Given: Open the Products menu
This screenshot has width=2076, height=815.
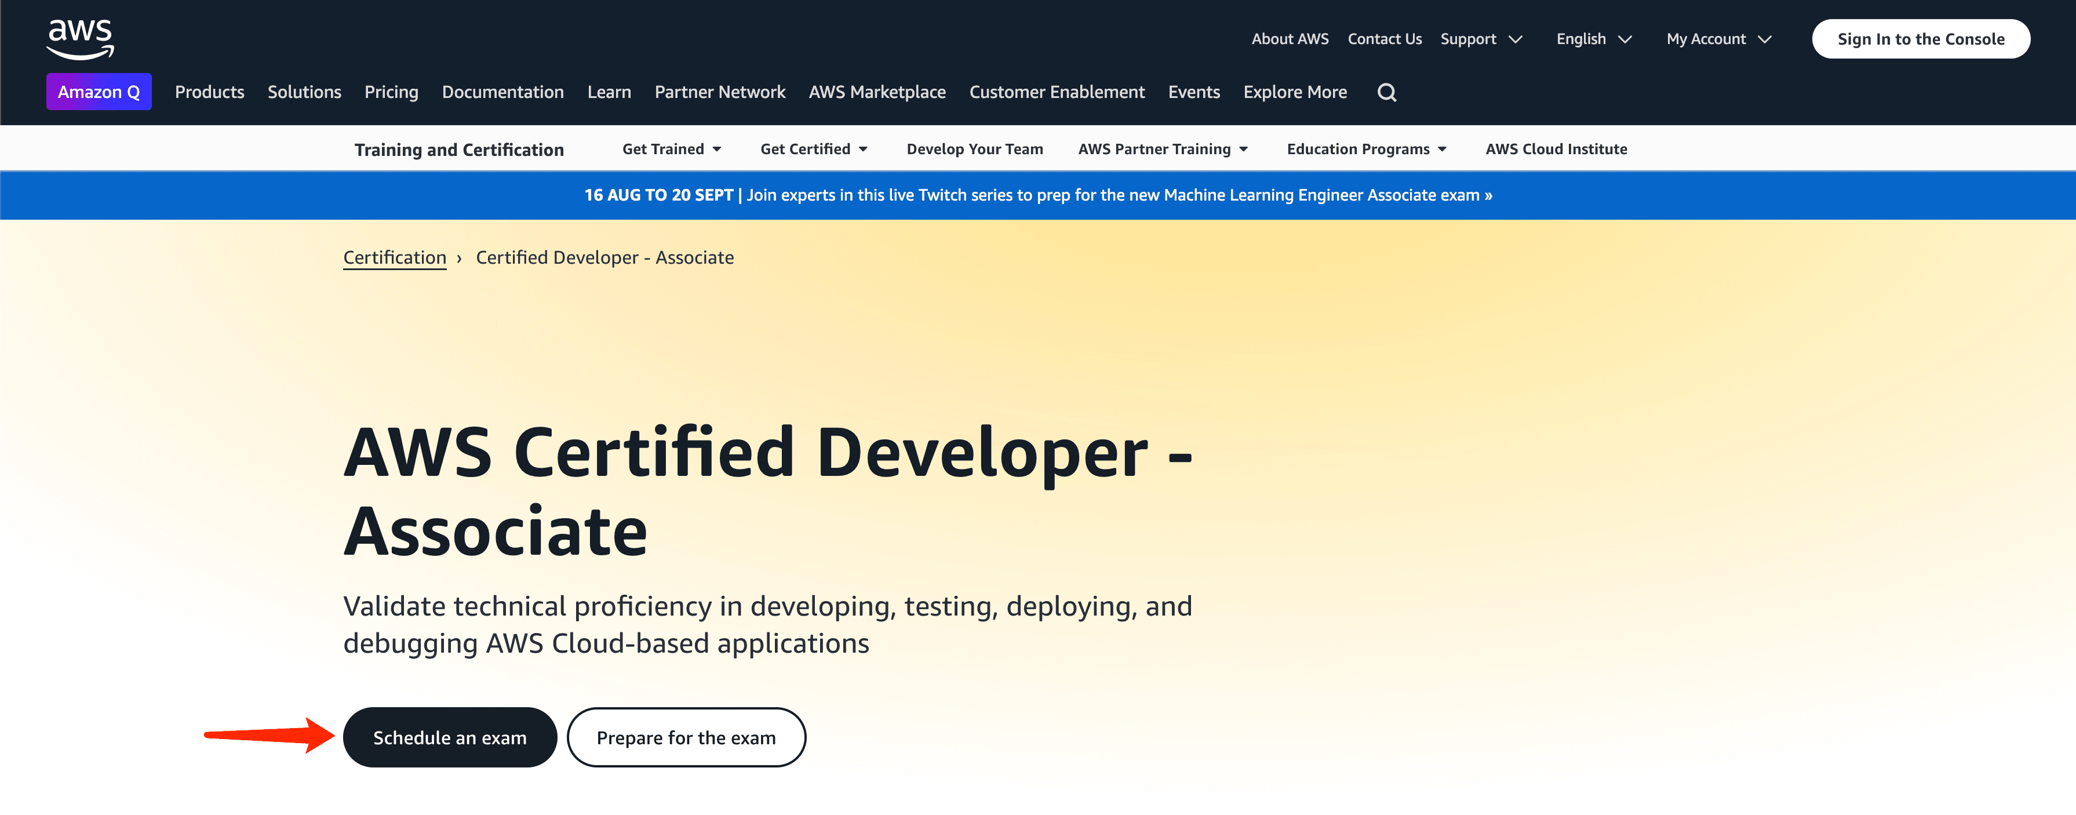Looking at the screenshot, I should [210, 92].
